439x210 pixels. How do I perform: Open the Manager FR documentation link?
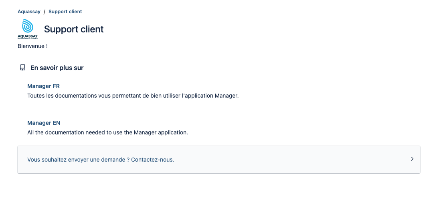(43, 86)
